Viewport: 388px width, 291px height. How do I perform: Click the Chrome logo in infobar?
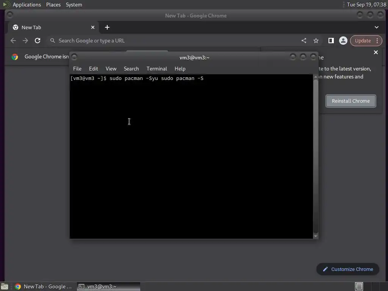tap(15, 57)
